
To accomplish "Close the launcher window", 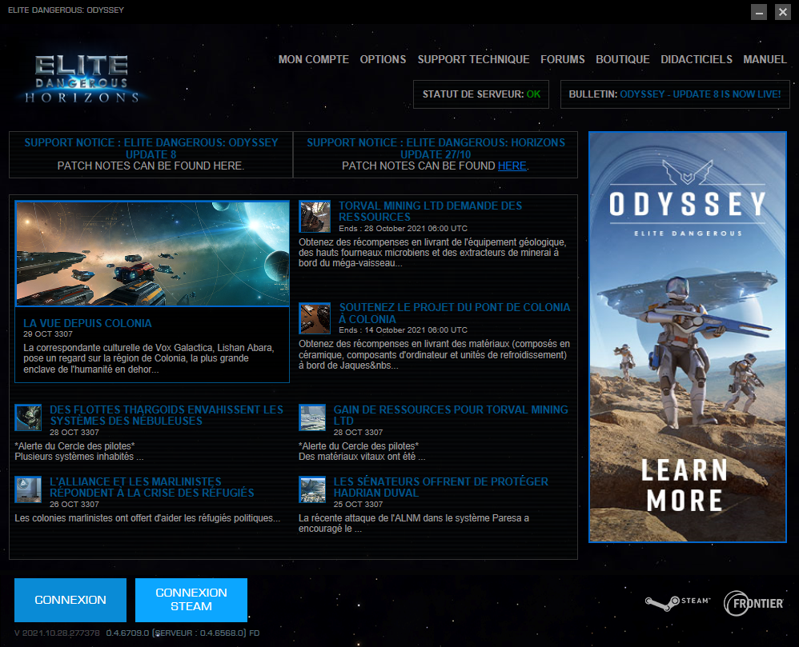I will [x=783, y=12].
